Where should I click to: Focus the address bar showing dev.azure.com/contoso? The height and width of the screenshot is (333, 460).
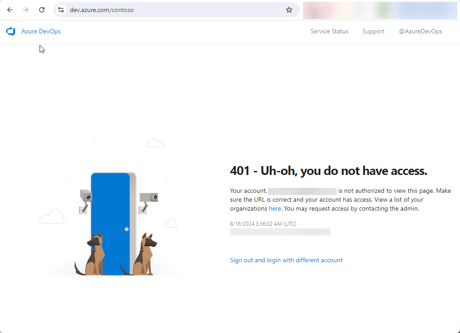pyautogui.click(x=174, y=10)
